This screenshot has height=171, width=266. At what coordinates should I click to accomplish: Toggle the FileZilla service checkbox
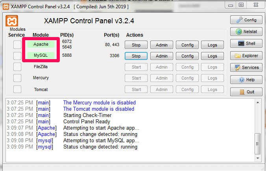tap(17, 67)
